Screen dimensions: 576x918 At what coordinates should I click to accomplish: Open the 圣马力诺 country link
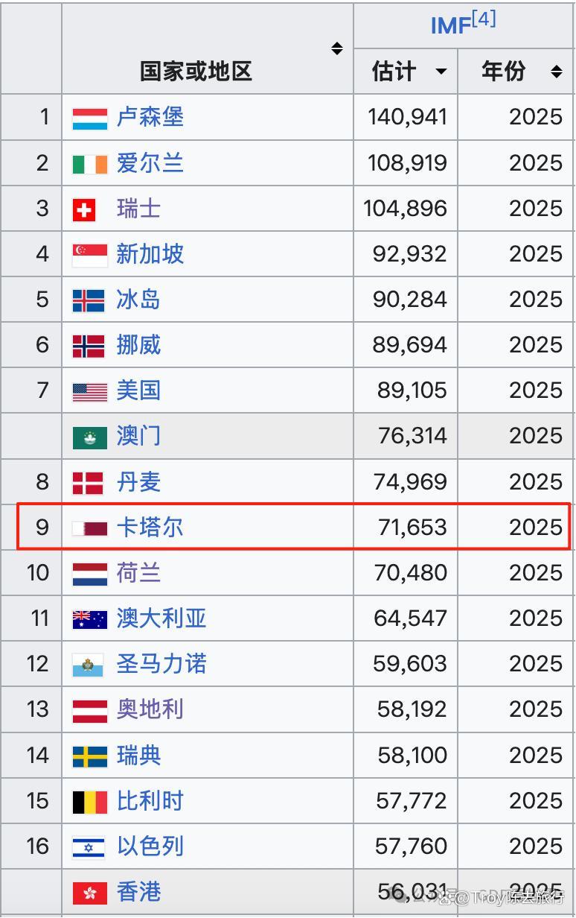click(161, 664)
